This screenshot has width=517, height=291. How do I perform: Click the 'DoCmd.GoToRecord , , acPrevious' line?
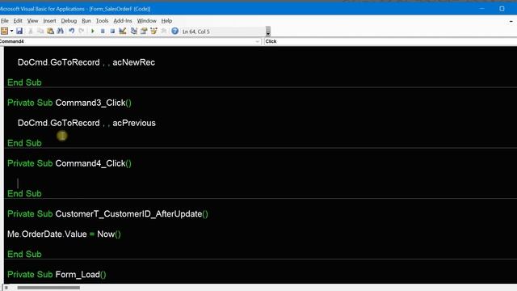coord(86,123)
